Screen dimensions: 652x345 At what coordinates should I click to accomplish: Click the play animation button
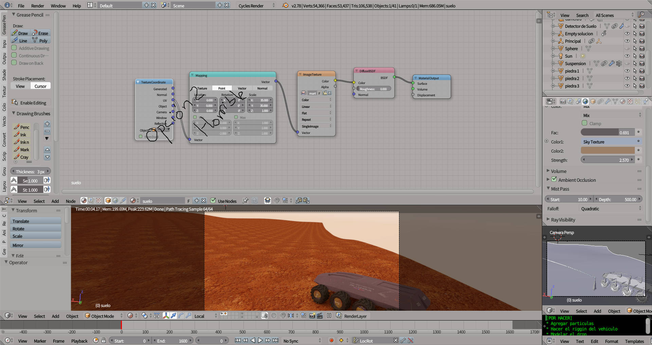click(x=260, y=340)
